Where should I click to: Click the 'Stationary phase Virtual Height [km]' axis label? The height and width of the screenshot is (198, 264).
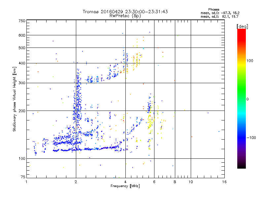pos(15,99)
